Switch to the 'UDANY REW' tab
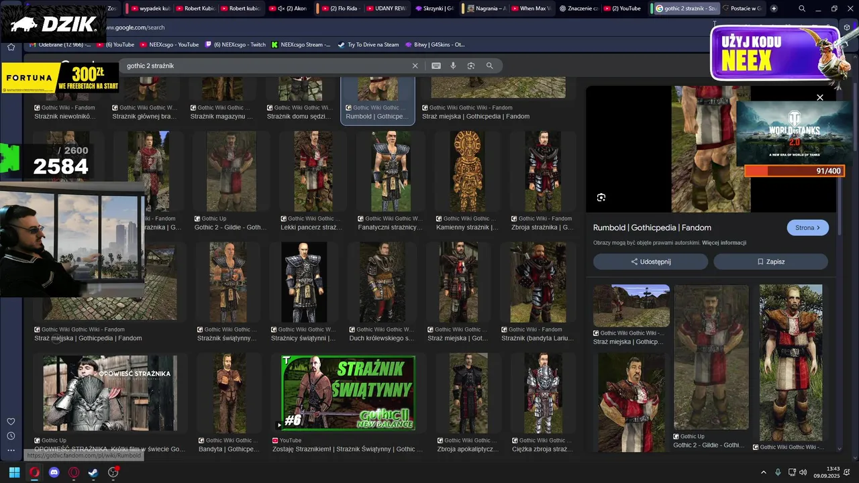Screen dimensions: 859x483 pyautogui.click(x=387, y=9)
